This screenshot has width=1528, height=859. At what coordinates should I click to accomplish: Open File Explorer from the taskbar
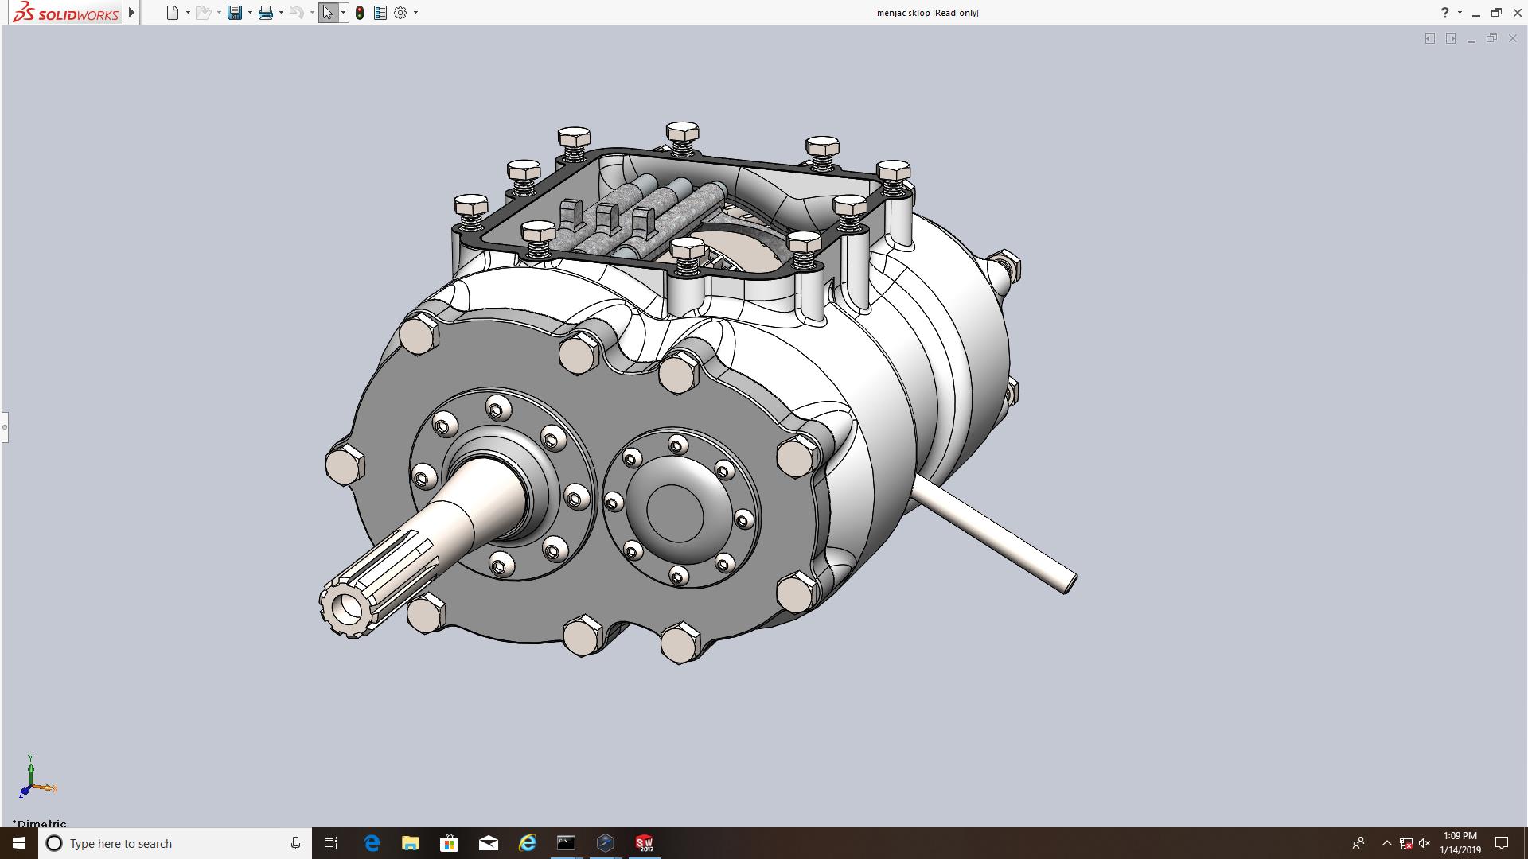coord(410,843)
